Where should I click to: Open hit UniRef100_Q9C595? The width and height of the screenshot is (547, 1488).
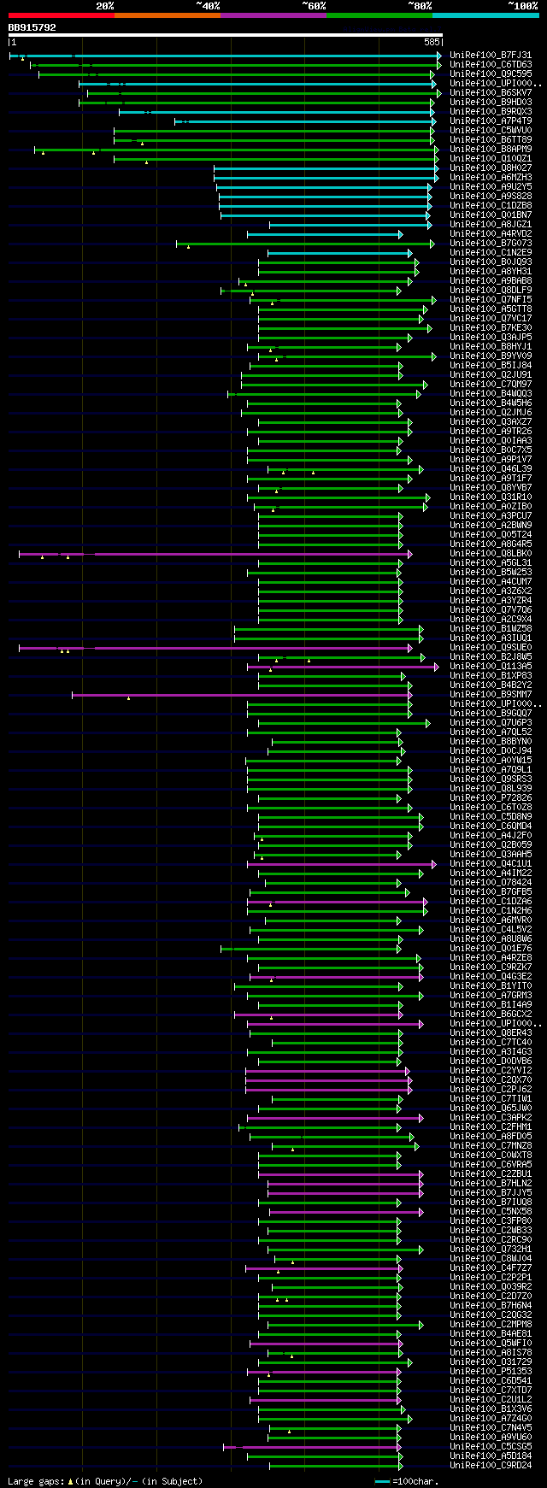(491, 74)
